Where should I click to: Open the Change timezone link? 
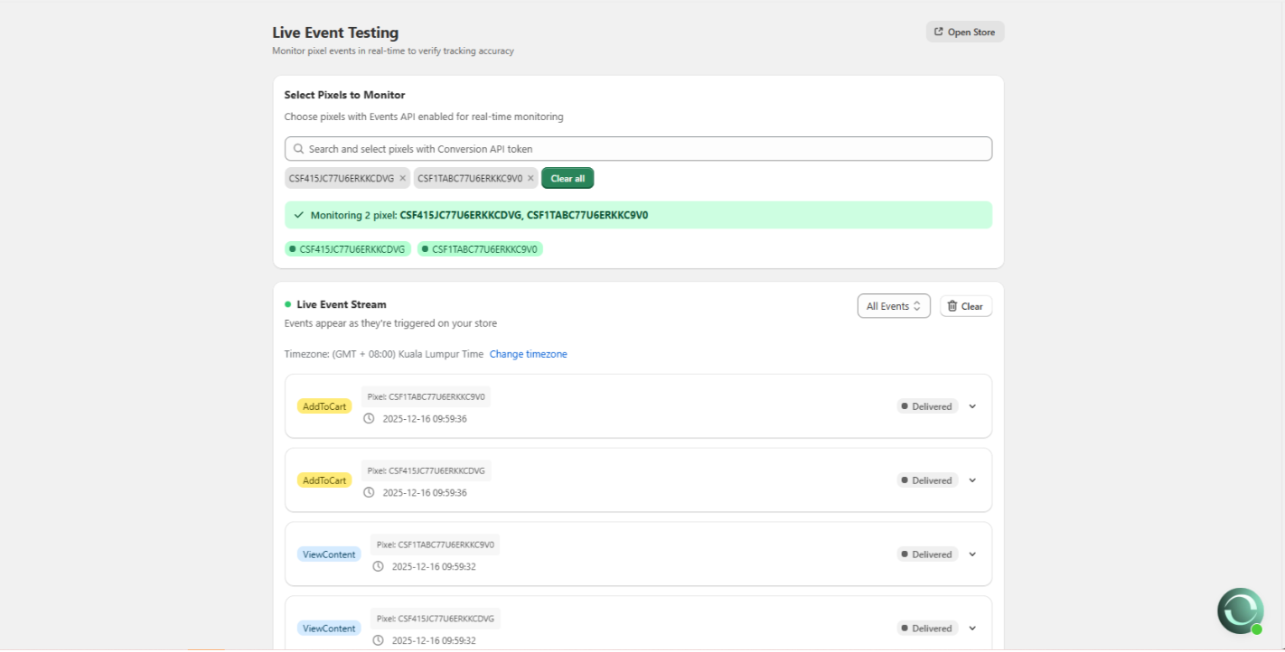[x=528, y=353]
